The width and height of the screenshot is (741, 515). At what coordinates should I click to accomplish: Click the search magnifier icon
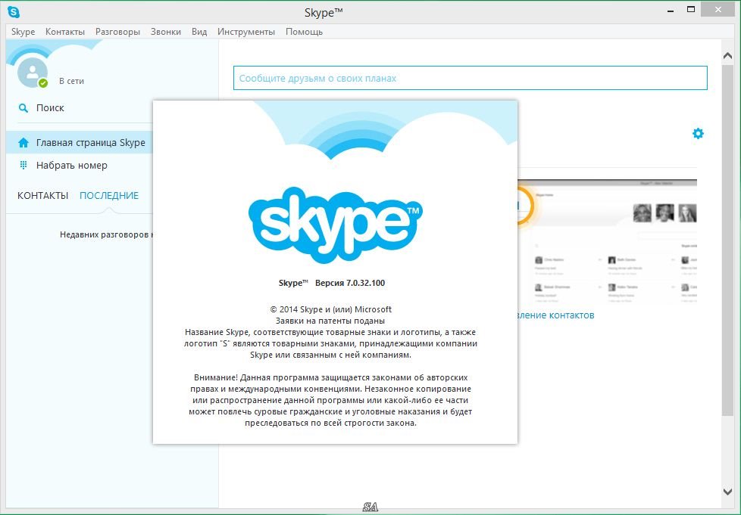pyautogui.click(x=23, y=108)
